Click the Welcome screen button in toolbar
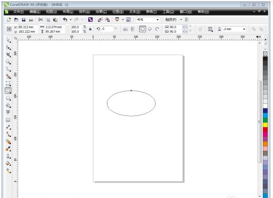The image size is (273, 198). click(x=128, y=20)
